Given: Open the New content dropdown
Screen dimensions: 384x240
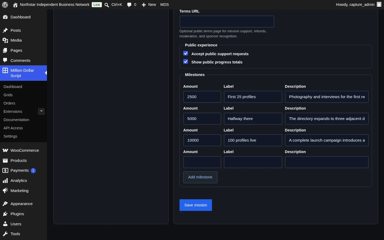Looking at the screenshot, I should click(x=149, y=5).
